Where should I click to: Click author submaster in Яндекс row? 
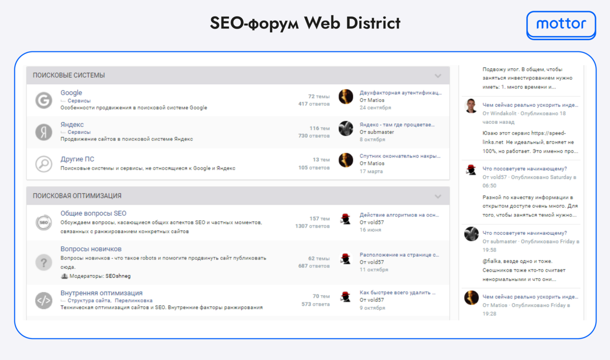381,132
